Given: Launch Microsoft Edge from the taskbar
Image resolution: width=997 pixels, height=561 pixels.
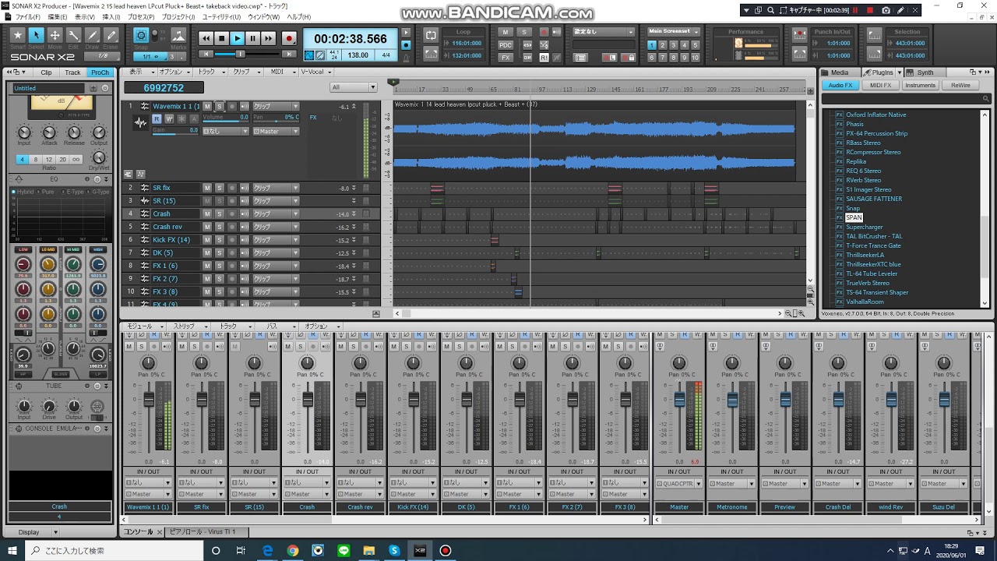Looking at the screenshot, I should (x=266, y=550).
